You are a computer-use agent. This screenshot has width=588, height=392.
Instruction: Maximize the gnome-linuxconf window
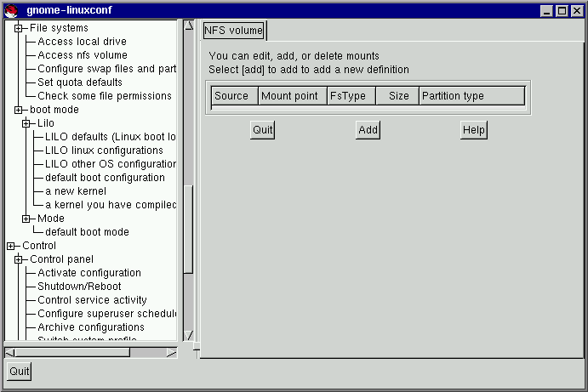[x=562, y=10]
